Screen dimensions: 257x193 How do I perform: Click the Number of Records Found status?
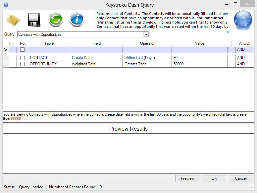[76, 187]
